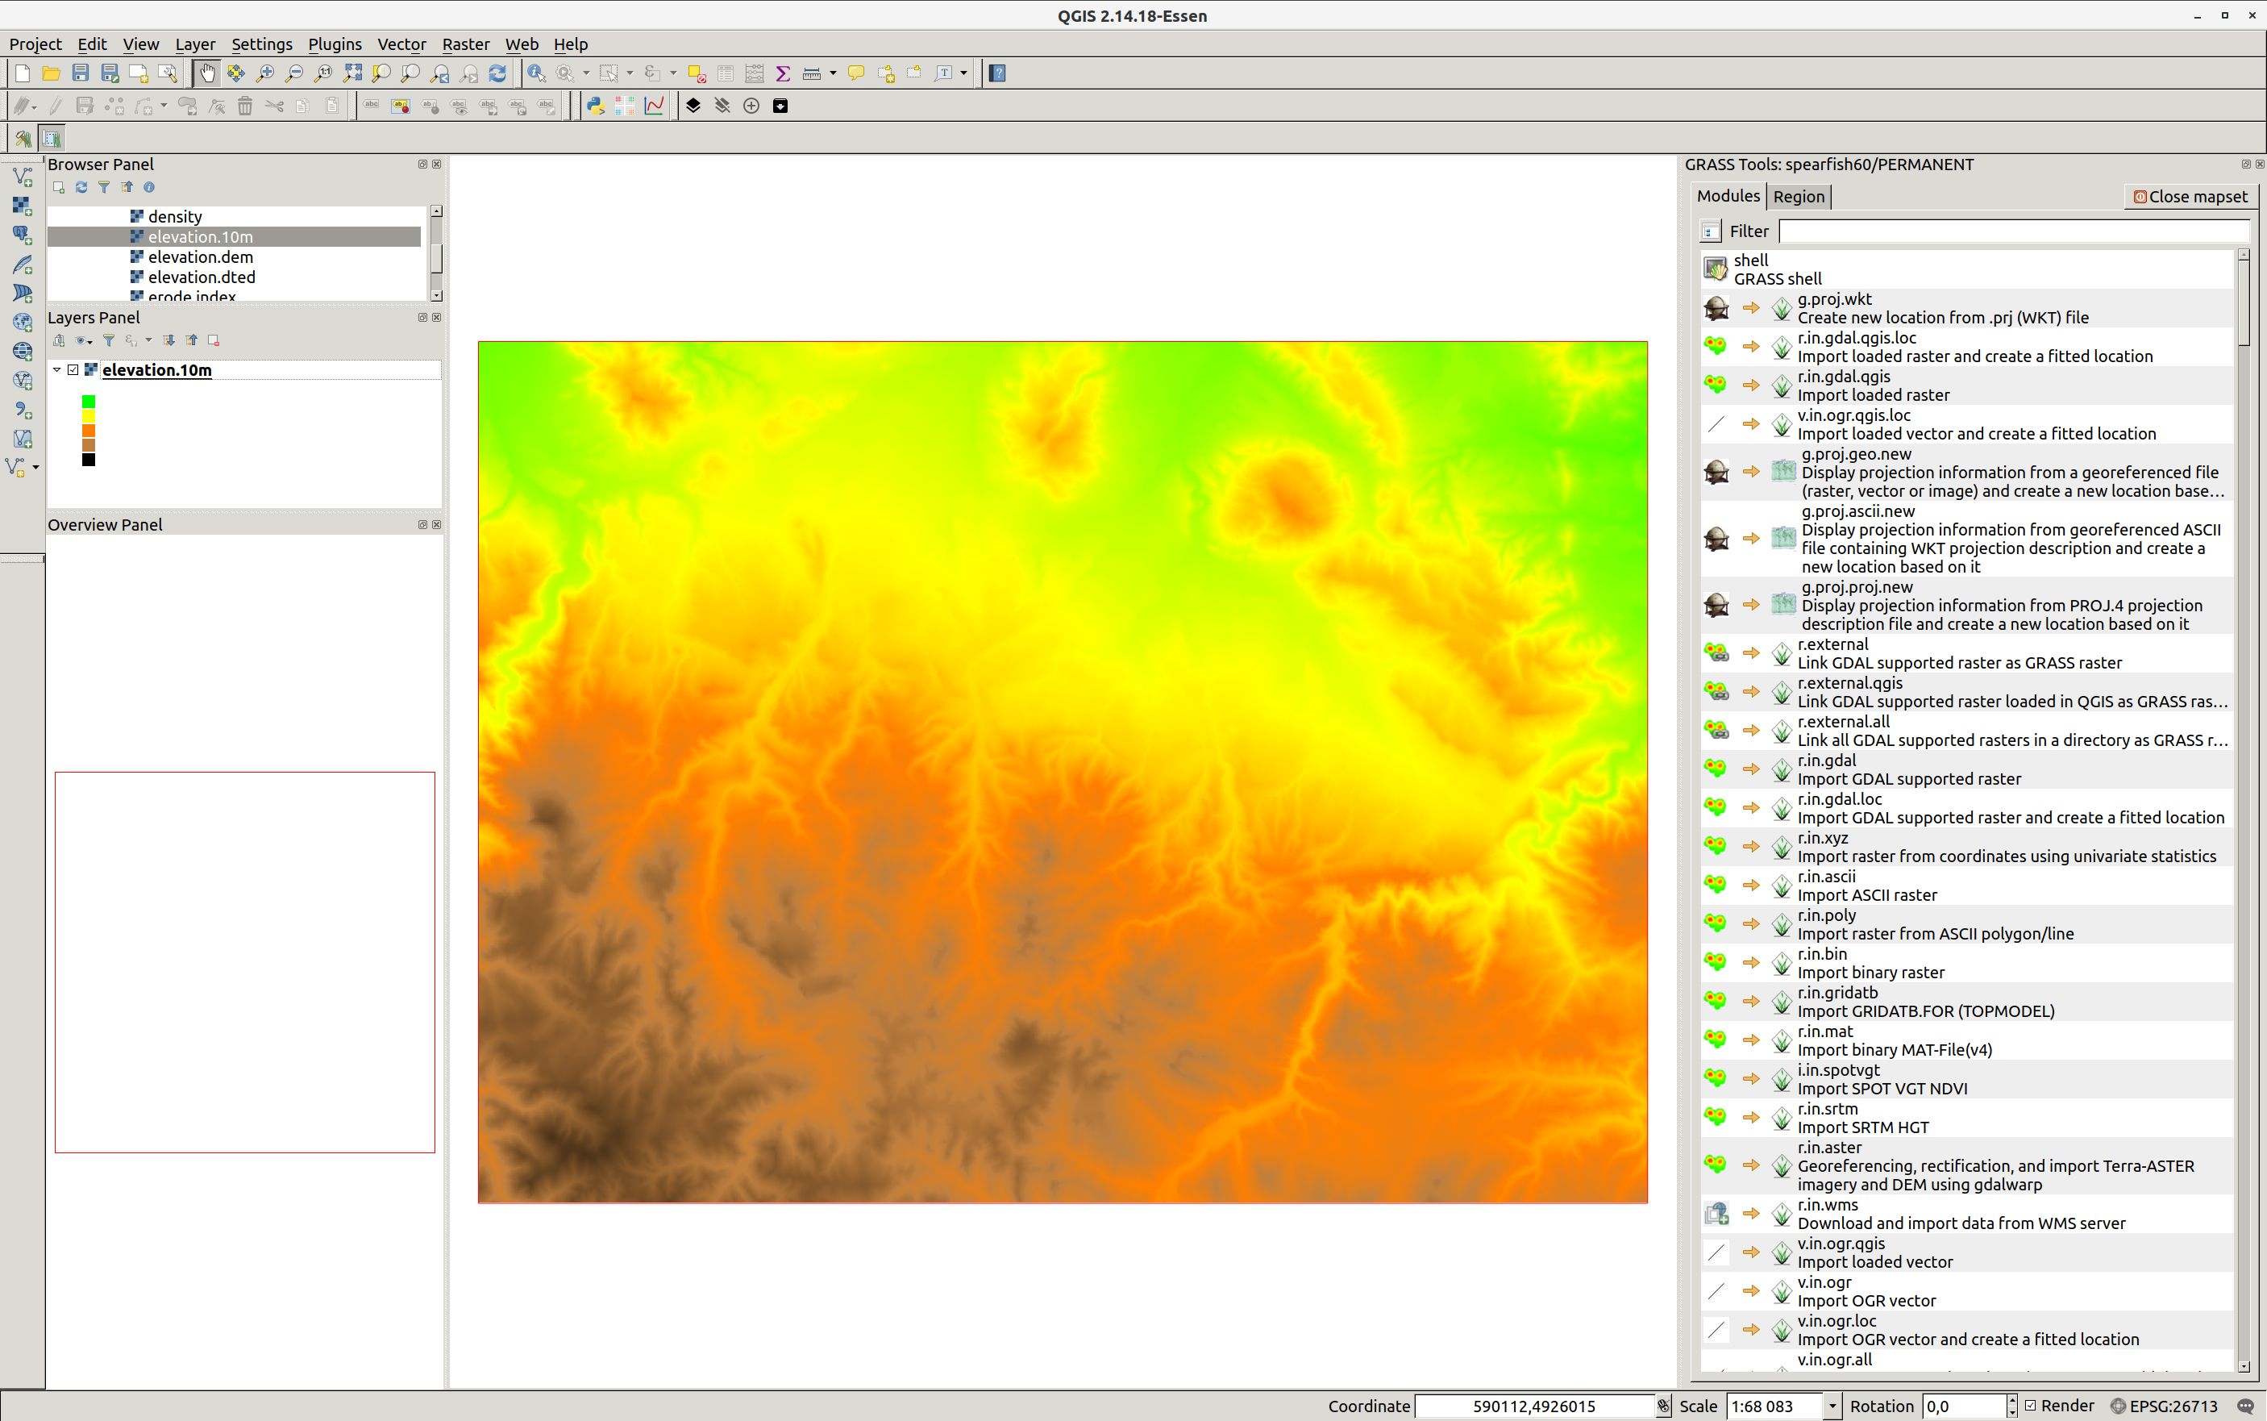Click the Browser Panel refresh icon

pos(81,187)
